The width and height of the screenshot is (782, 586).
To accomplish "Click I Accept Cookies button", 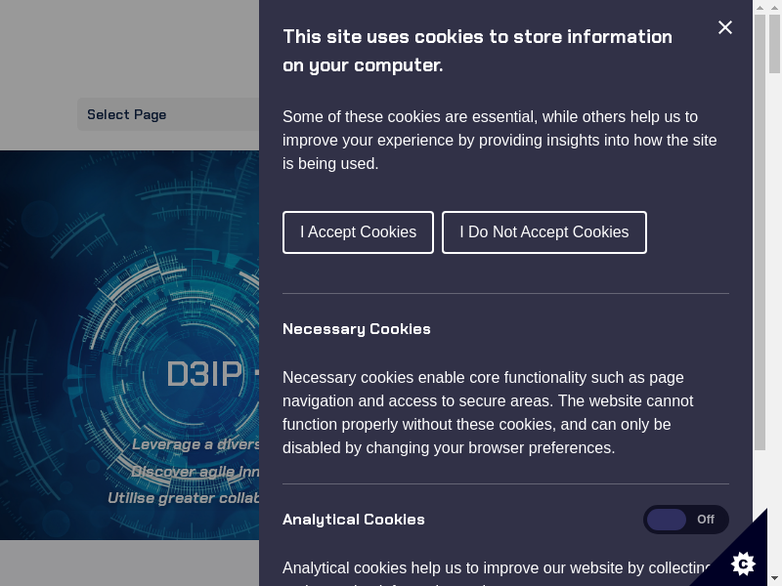I will (358, 232).
